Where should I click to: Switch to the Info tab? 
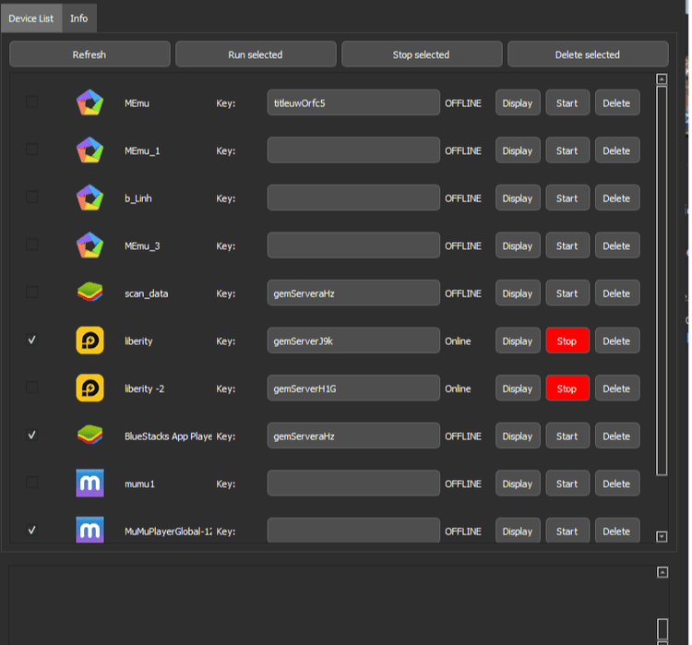click(79, 18)
